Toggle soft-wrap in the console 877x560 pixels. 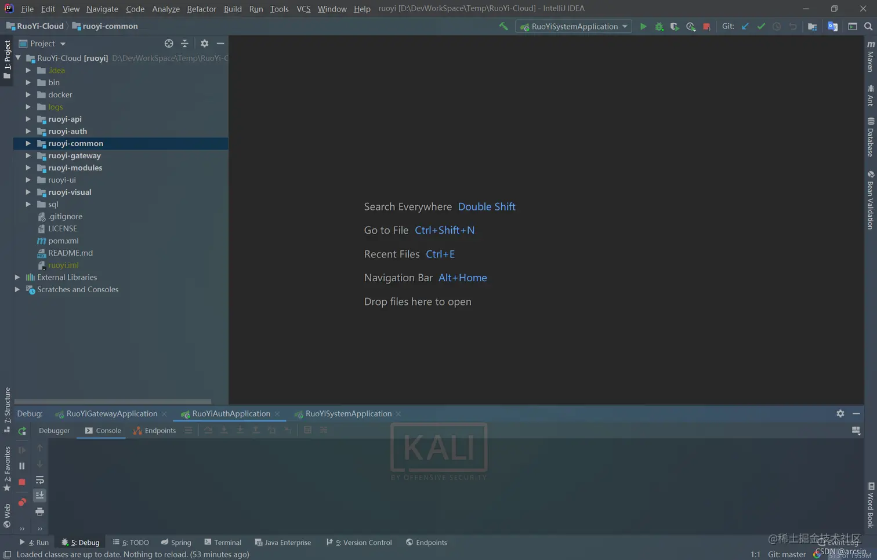39,480
